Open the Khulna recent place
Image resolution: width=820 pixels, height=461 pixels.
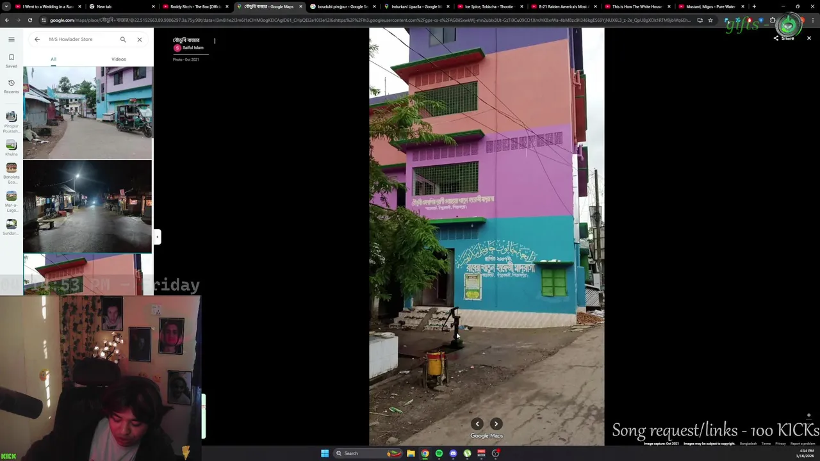click(x=11, y=148)
